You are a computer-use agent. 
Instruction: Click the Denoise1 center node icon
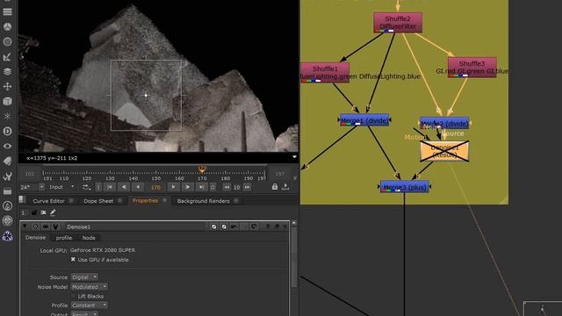tap(35, 226)
